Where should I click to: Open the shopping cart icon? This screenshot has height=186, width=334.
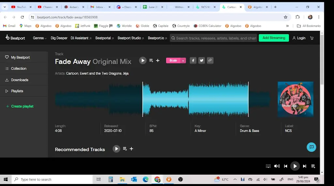312,38
